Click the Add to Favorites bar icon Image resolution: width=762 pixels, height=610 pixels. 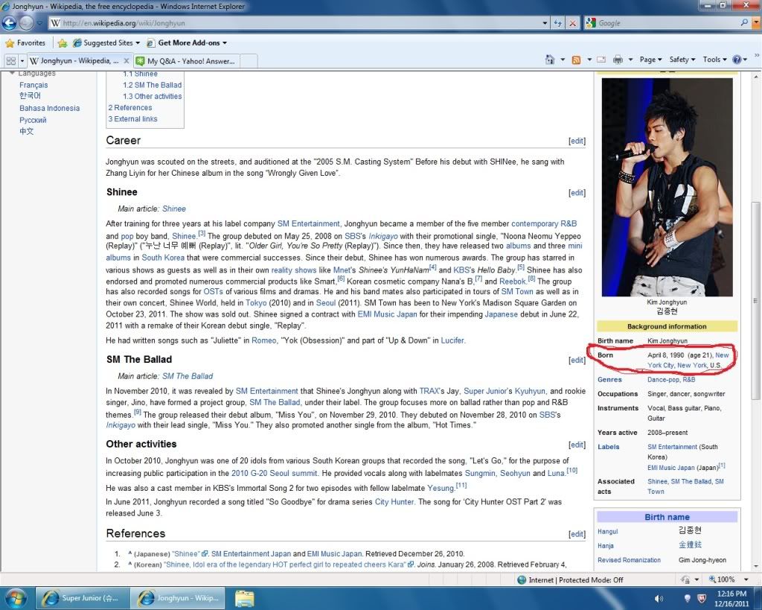(63, 43)
